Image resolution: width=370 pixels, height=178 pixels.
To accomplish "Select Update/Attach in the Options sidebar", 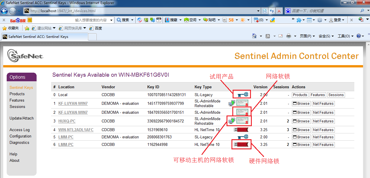I will [21, 118].
